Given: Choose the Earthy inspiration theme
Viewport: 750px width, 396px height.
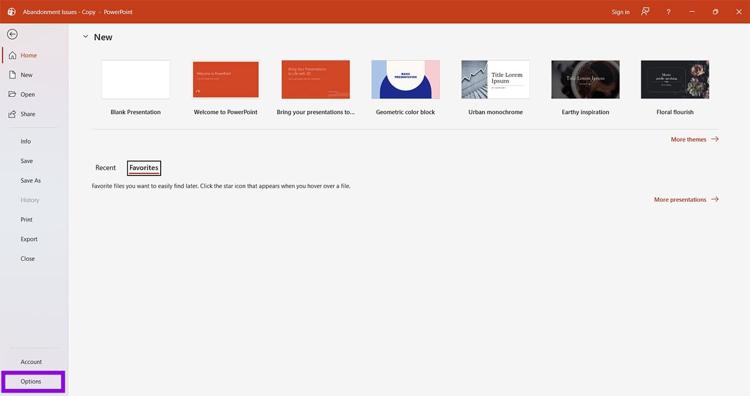Looking at the screenshot, I should 585,80.
